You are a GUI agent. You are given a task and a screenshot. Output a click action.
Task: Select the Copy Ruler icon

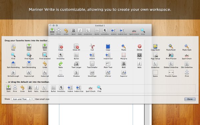click(x=155, y=46)
